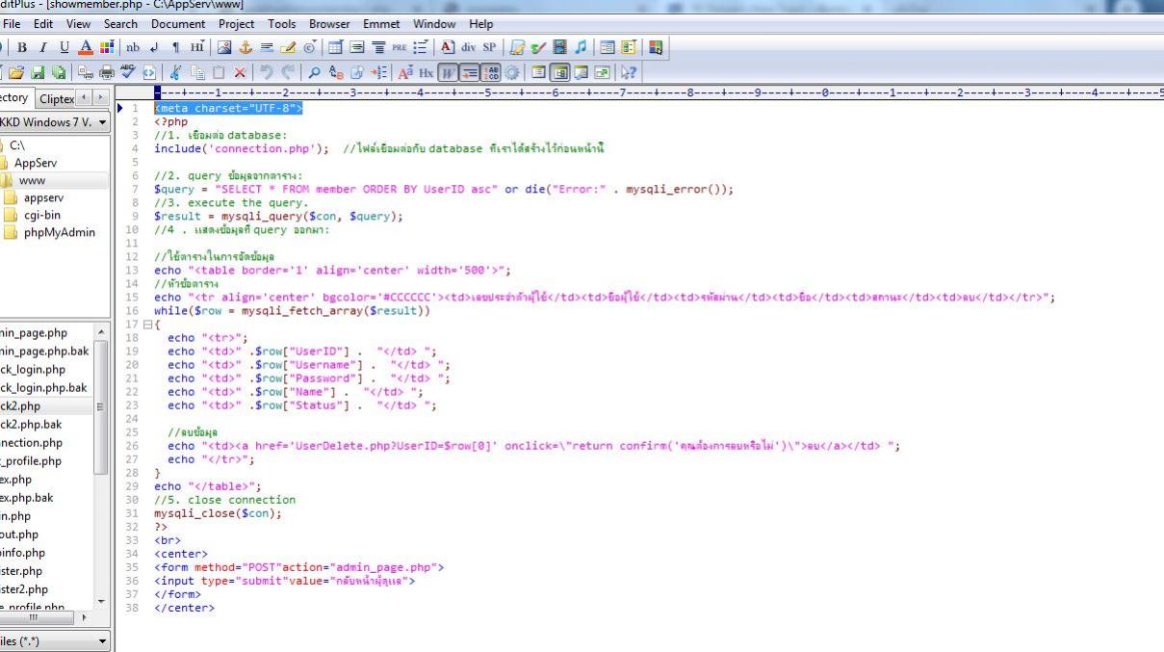Image resolution: width=1164 pixels, height=652 pixels.
Task: Collapse code fold at line 17
Action: click(147, 325)
